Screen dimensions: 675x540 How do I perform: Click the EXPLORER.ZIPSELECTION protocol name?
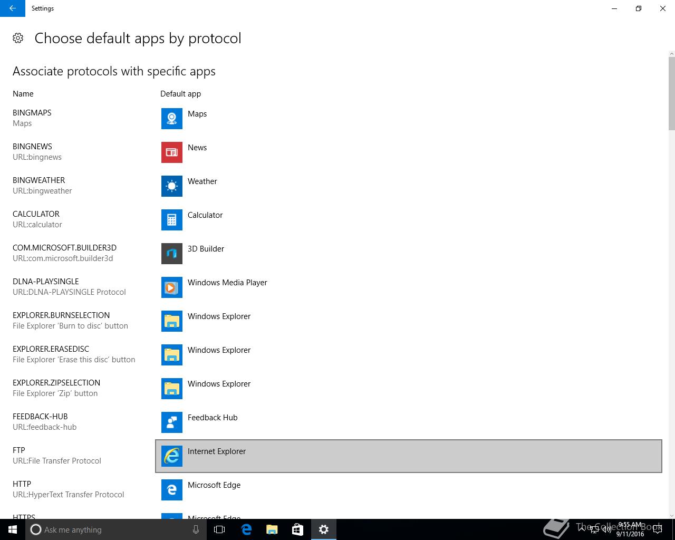[x=56, y=383]
